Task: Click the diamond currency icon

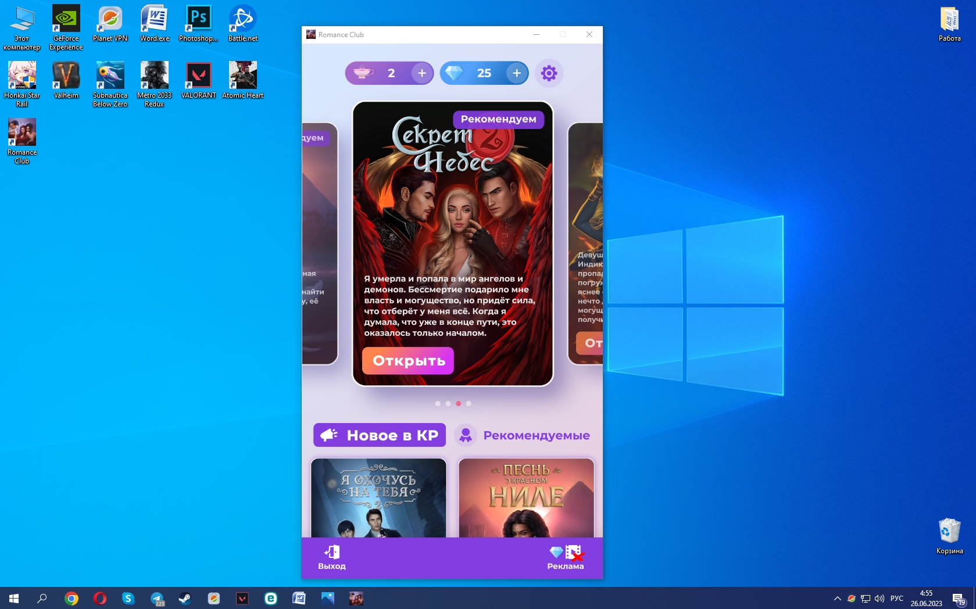Action: point(454,73)
